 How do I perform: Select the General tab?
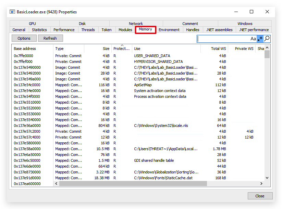click(x=19, y=30)
